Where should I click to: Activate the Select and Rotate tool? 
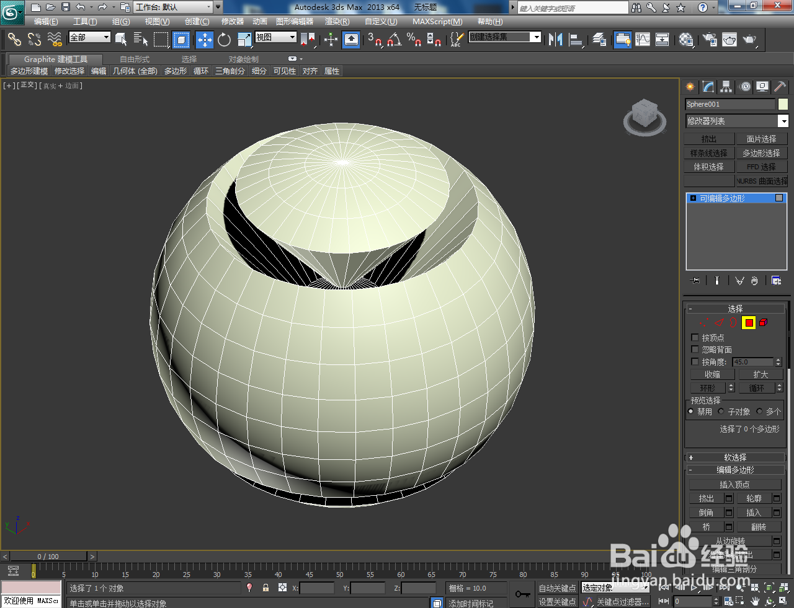[223, 40]
